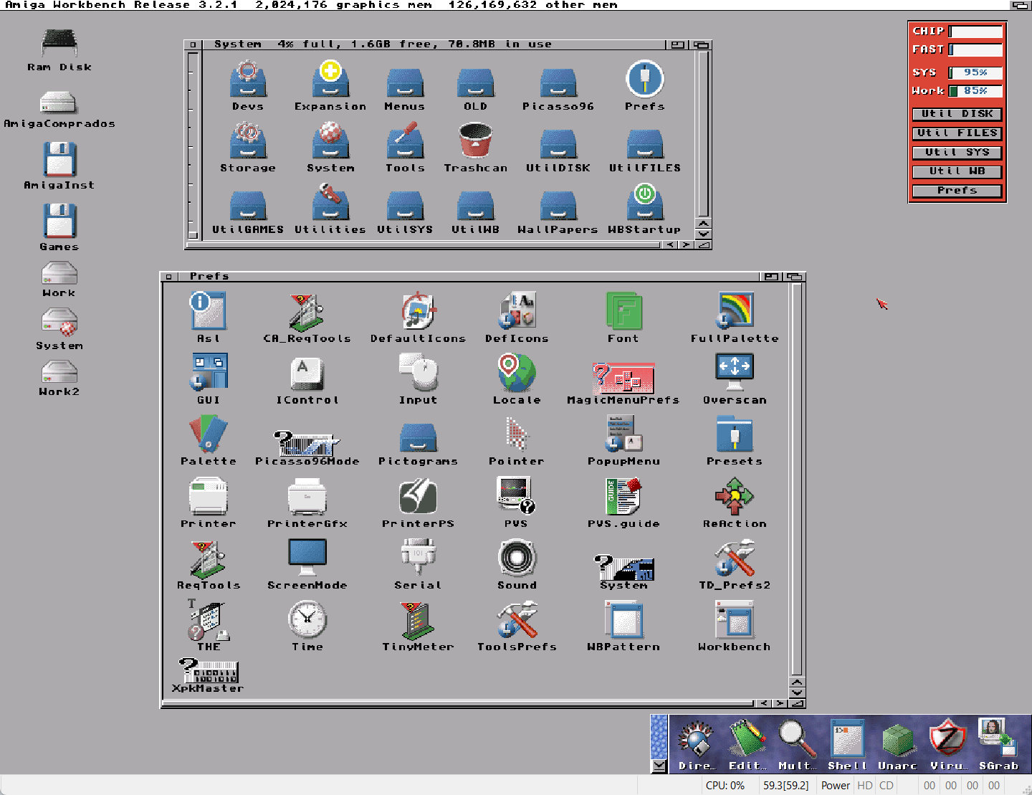
Task: Click the Power indicator in status bar
Action: pos(836,785)
